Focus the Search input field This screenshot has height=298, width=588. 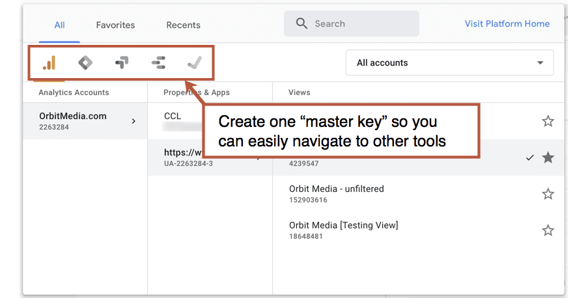[352, 23]
